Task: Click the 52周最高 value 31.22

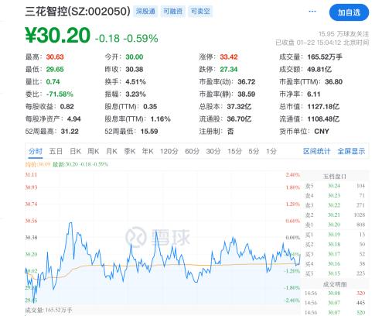Action: pos(70,131)
